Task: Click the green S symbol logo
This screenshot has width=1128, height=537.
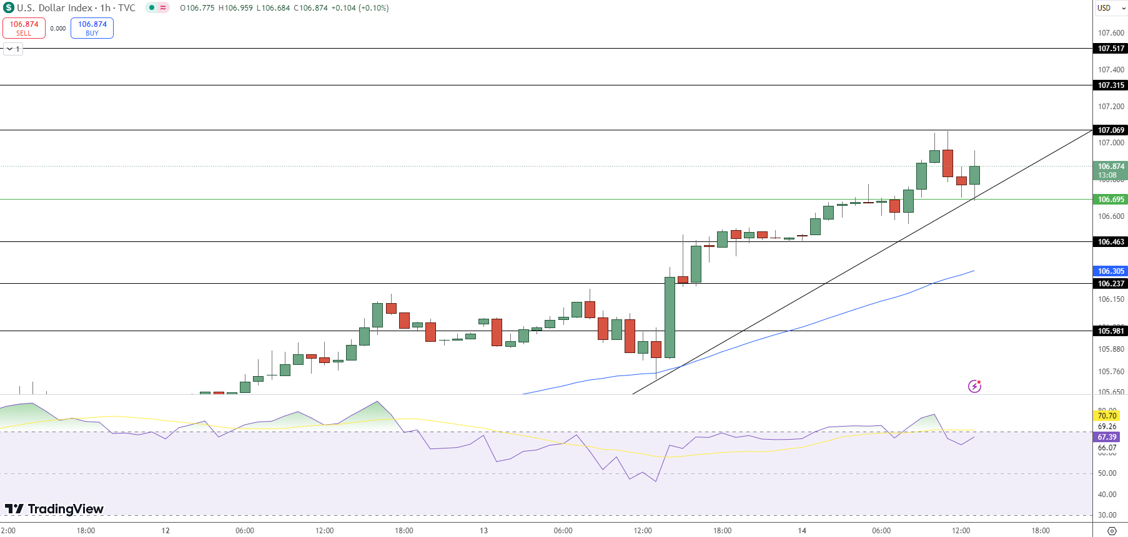Action: point(8,8)
